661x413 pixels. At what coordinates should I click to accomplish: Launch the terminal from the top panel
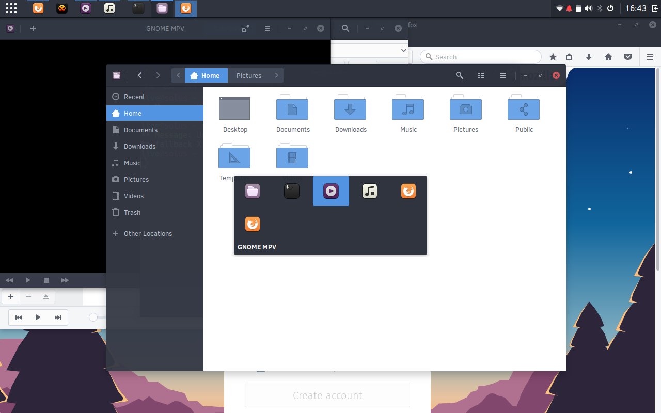coord(137,8)
